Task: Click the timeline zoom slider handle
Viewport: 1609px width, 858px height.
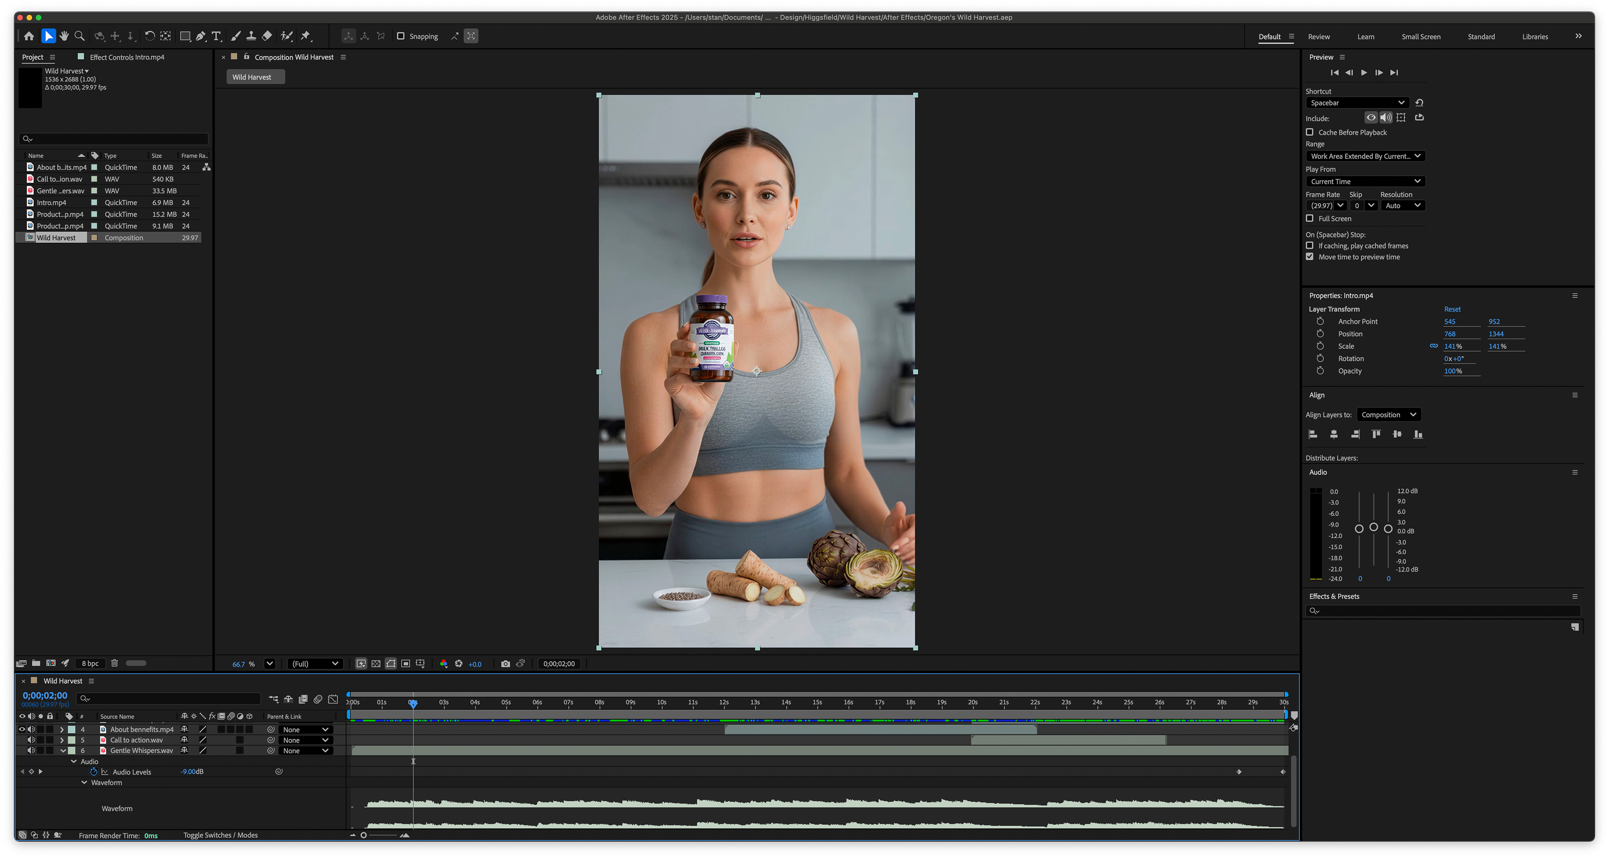Action: (364, 835)
